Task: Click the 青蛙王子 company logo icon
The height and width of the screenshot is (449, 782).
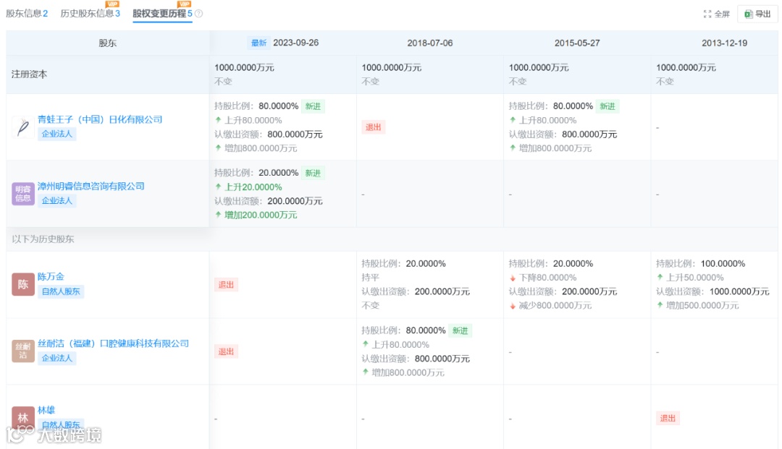Action: [23, 127]
